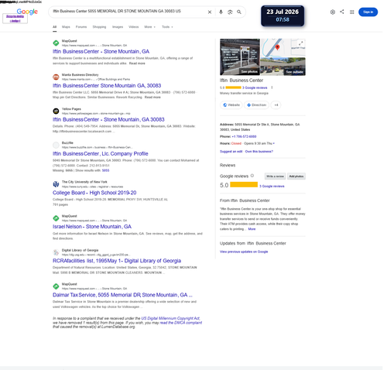This screenshot has width=387, height=370.
Task: Switch to the Maps tab
Action: coord(66,27)
